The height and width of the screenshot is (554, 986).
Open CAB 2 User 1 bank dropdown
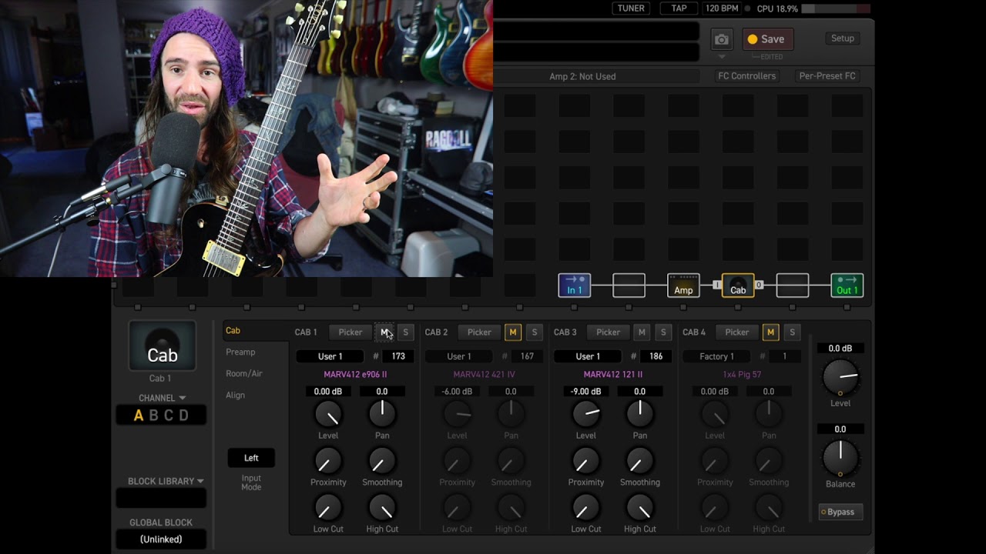pyautogui.click(x=459, y=356)
